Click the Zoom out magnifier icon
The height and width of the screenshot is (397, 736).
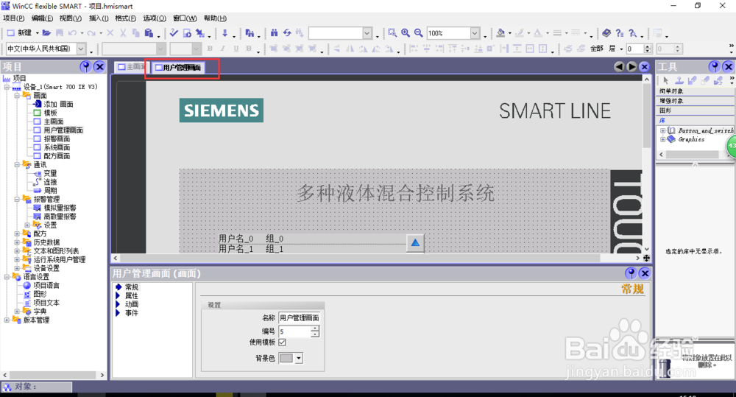tap(418, 33)
